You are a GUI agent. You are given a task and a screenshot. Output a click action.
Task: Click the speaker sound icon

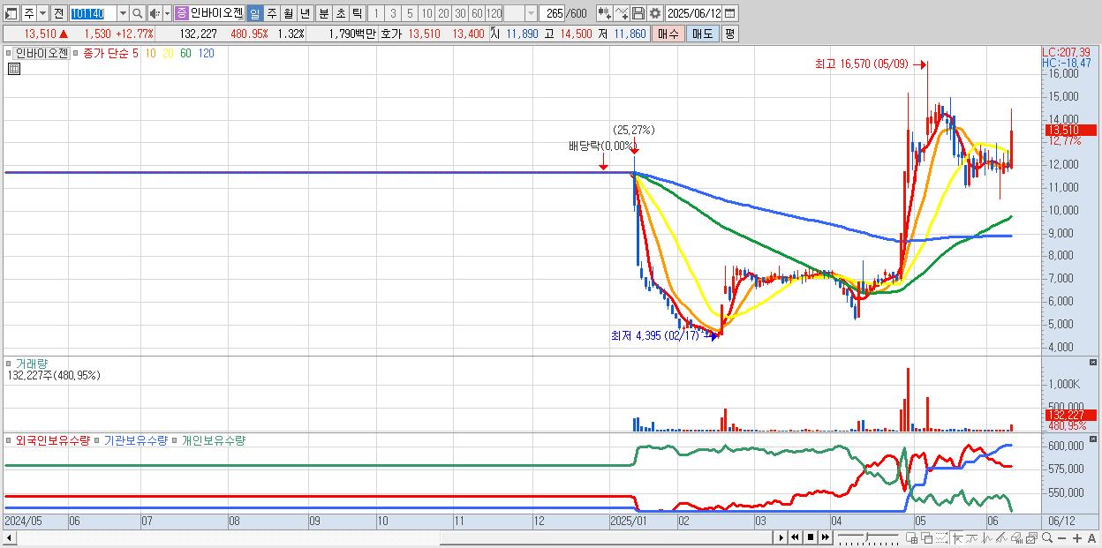[155, 13]
